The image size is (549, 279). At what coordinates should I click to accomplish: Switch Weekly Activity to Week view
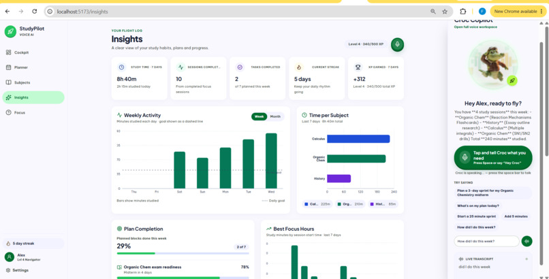259,116
